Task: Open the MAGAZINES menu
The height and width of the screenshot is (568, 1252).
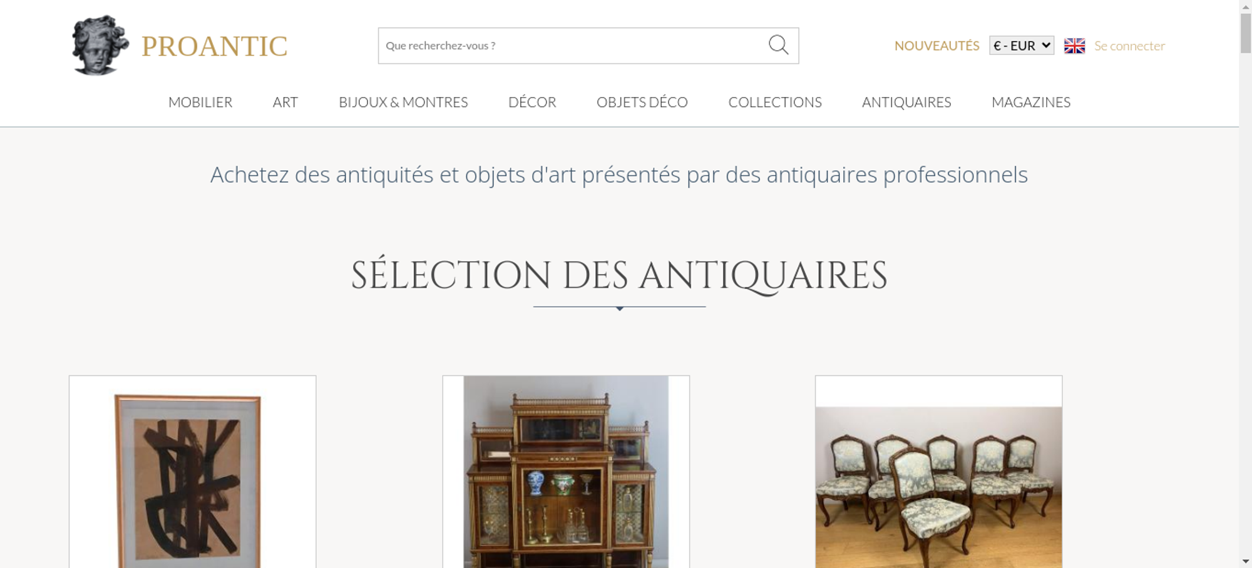Action: pyautogui.click(x=1031, y=102)
